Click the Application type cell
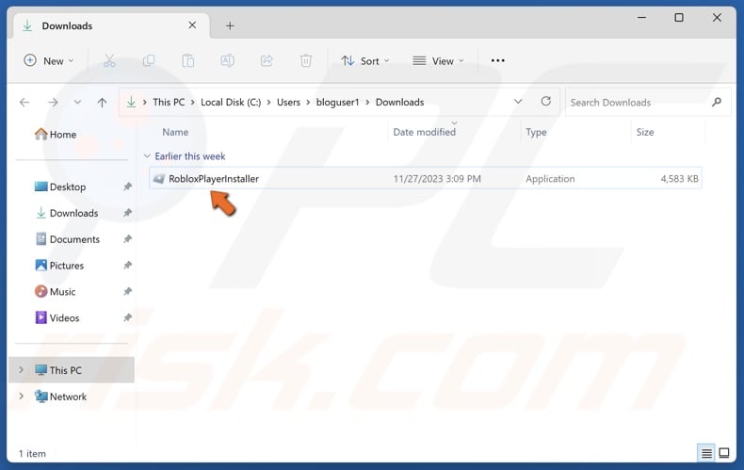The height and width of the screenshot is (470, 744). click(x=550, y=179)
